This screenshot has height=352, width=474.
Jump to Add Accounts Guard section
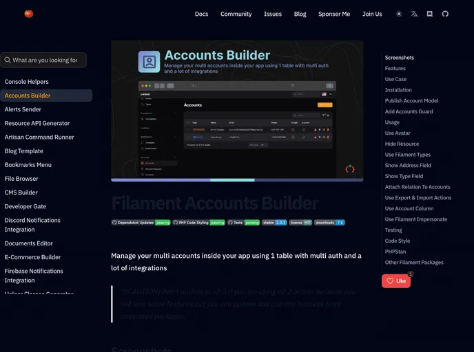click(409, 111)
